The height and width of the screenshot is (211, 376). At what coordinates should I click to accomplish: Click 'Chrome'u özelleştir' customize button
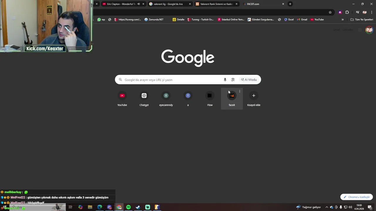pos(357,197)
